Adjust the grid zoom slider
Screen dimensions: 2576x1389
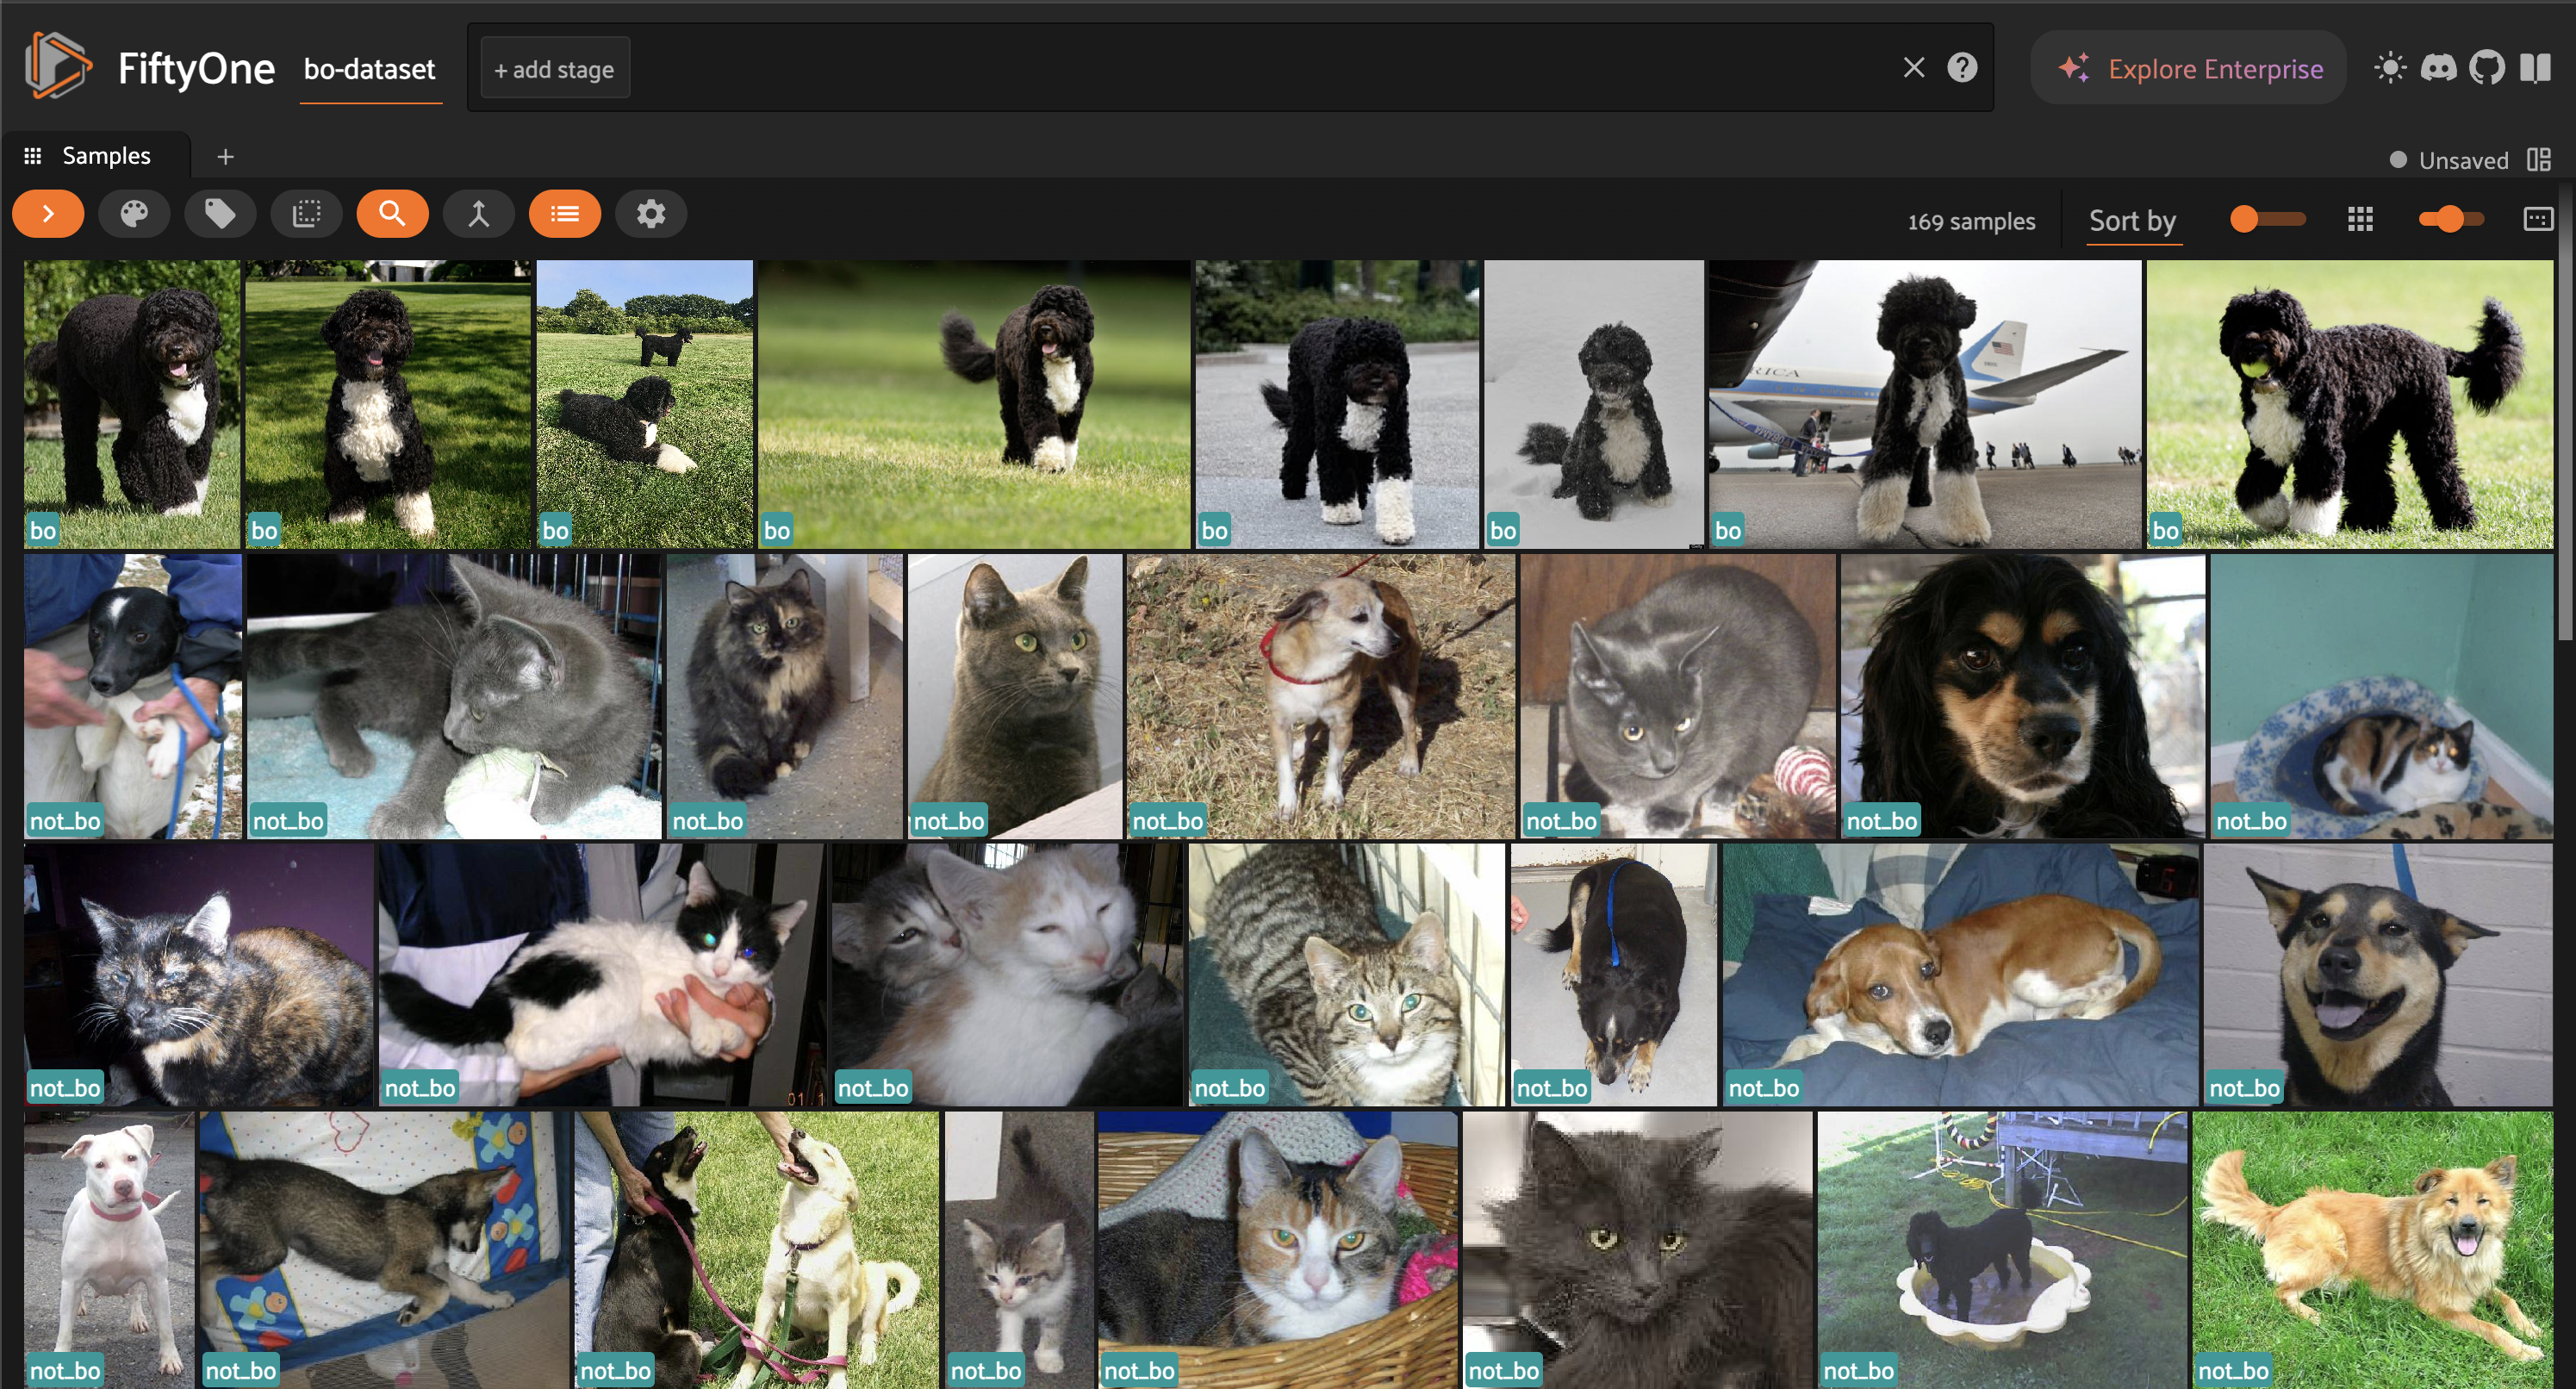[x=2450, y=220]
